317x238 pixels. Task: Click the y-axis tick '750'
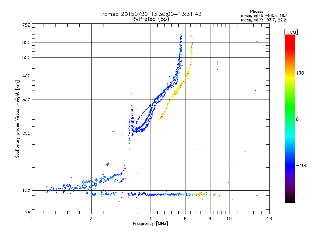[x=26, y=25]
